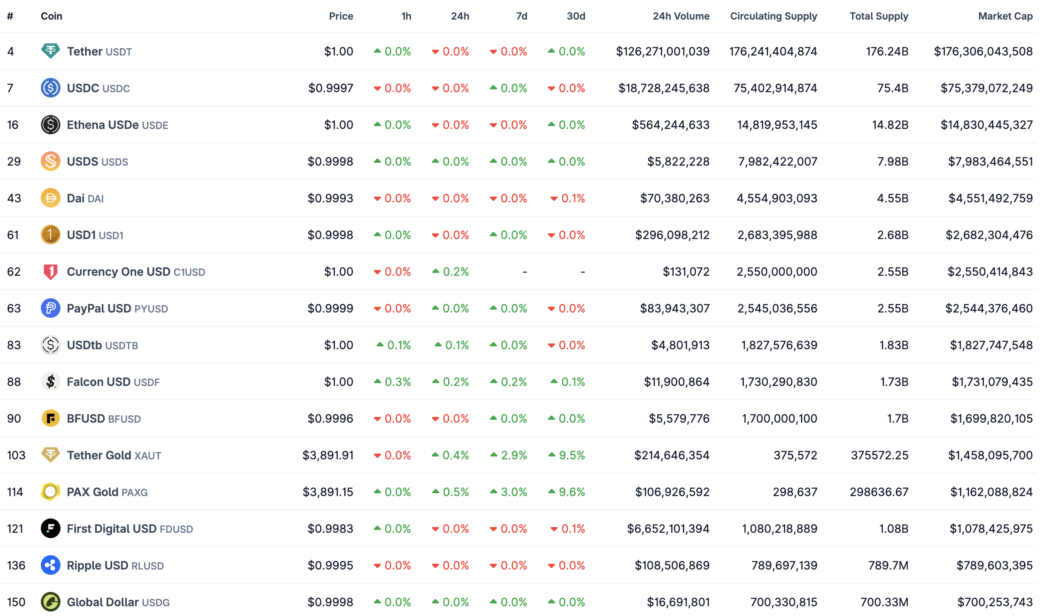Click the Global Dollar coin logo
1049x616 pixels.
(x=50, y=602)
